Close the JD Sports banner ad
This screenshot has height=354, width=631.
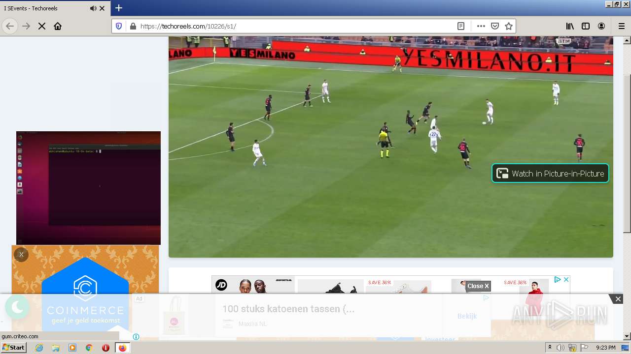566,279
